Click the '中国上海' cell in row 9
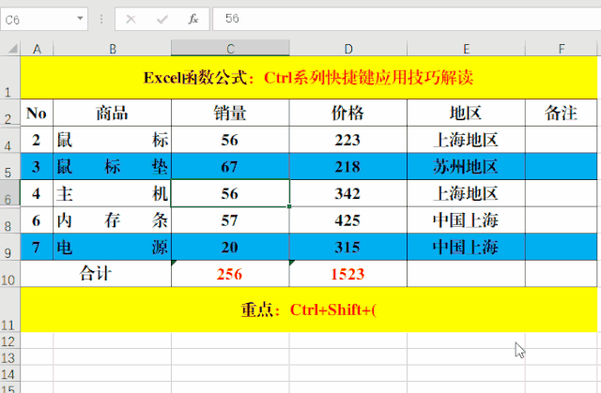Screen dimensions: 601x393 (x=466, y=247)
